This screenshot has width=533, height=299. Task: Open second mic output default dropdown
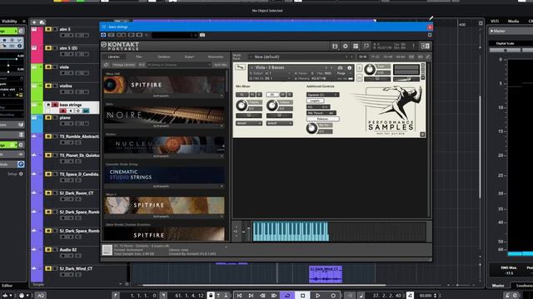[280, 124]
